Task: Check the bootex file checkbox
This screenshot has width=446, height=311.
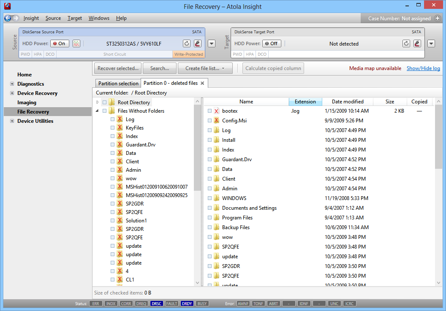Action: pyautogui.click(x=209, y=111)
